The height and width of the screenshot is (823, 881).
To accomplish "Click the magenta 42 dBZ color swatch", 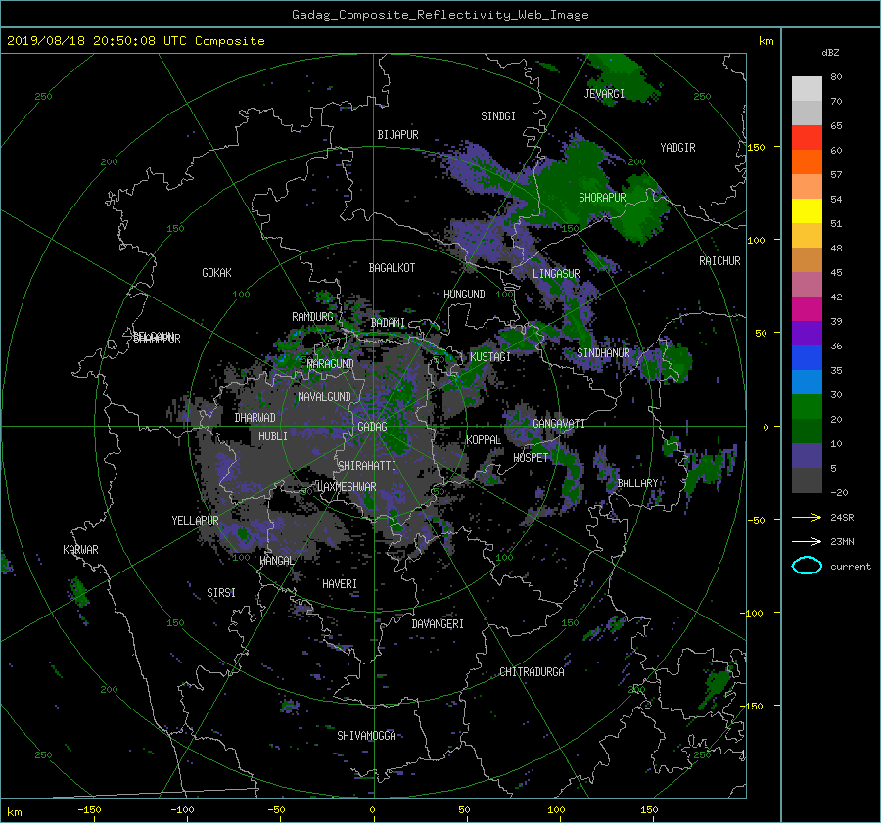I will coord(807,308).
